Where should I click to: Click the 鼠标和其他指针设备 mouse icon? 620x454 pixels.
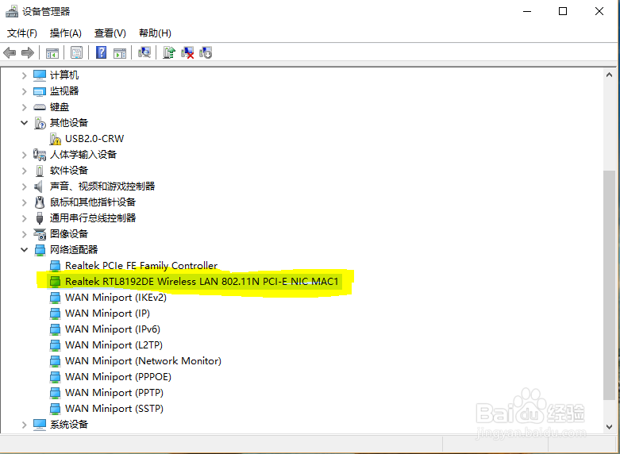(40, 202)
